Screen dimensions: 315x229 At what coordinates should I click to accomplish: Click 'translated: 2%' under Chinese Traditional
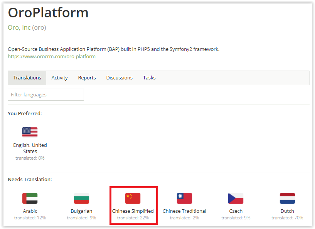(184, 218)
